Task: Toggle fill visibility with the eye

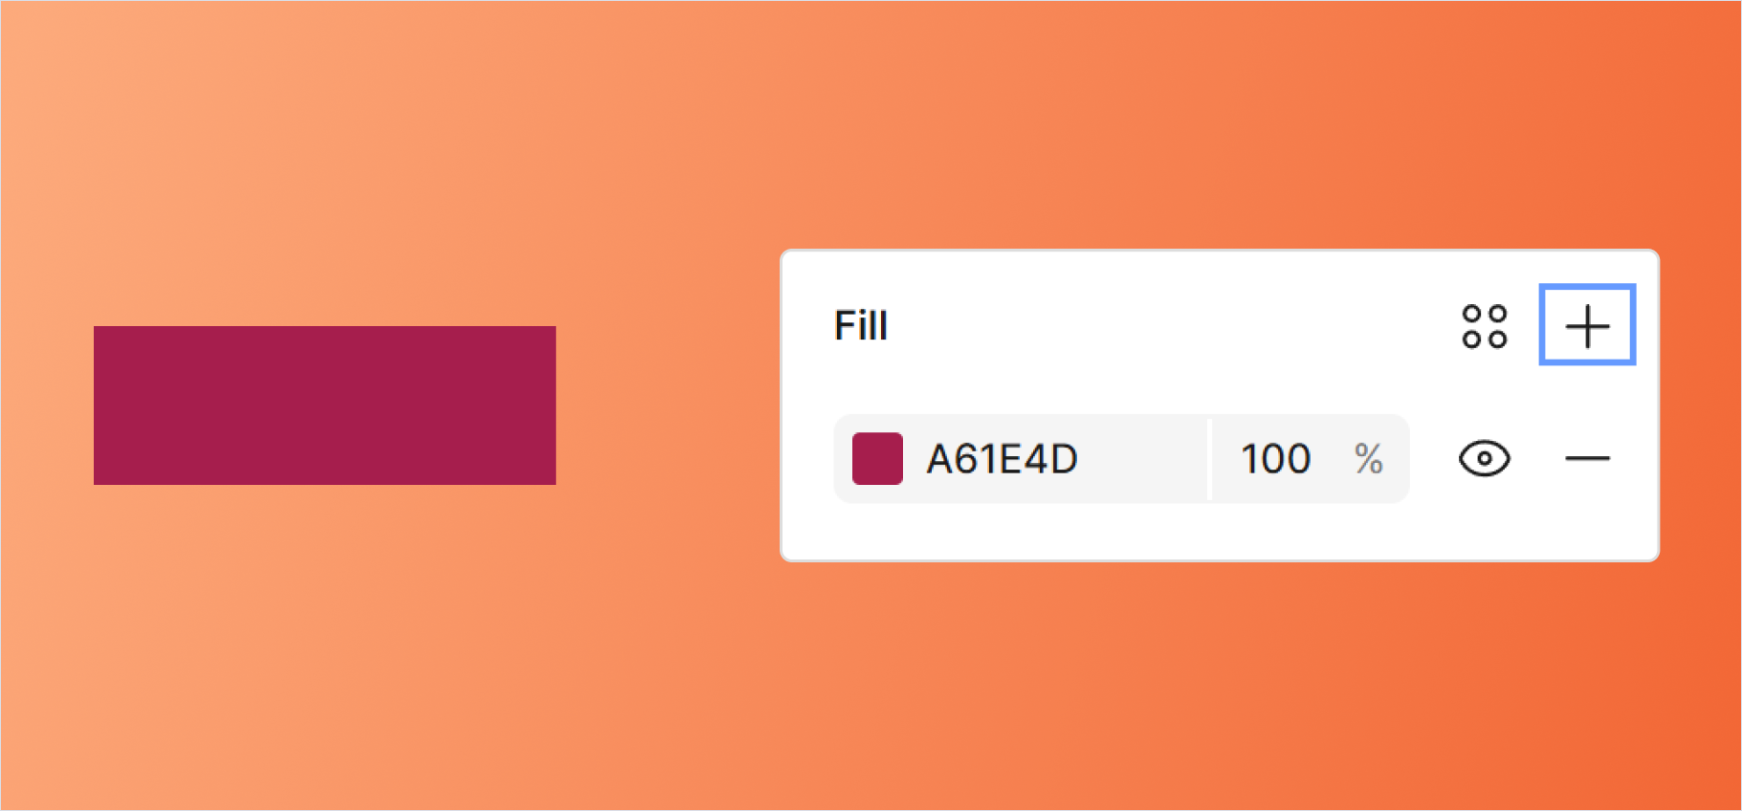Action: 1484,459
